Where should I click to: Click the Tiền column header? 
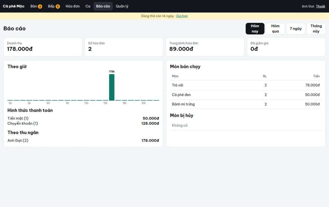point(316,76)
